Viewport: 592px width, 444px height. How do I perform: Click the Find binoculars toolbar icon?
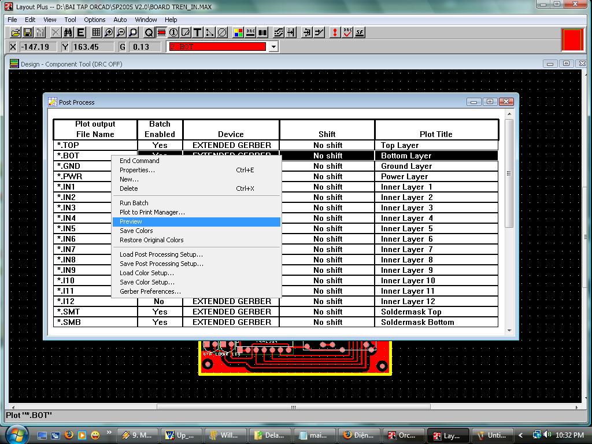[x=68, y=32]
